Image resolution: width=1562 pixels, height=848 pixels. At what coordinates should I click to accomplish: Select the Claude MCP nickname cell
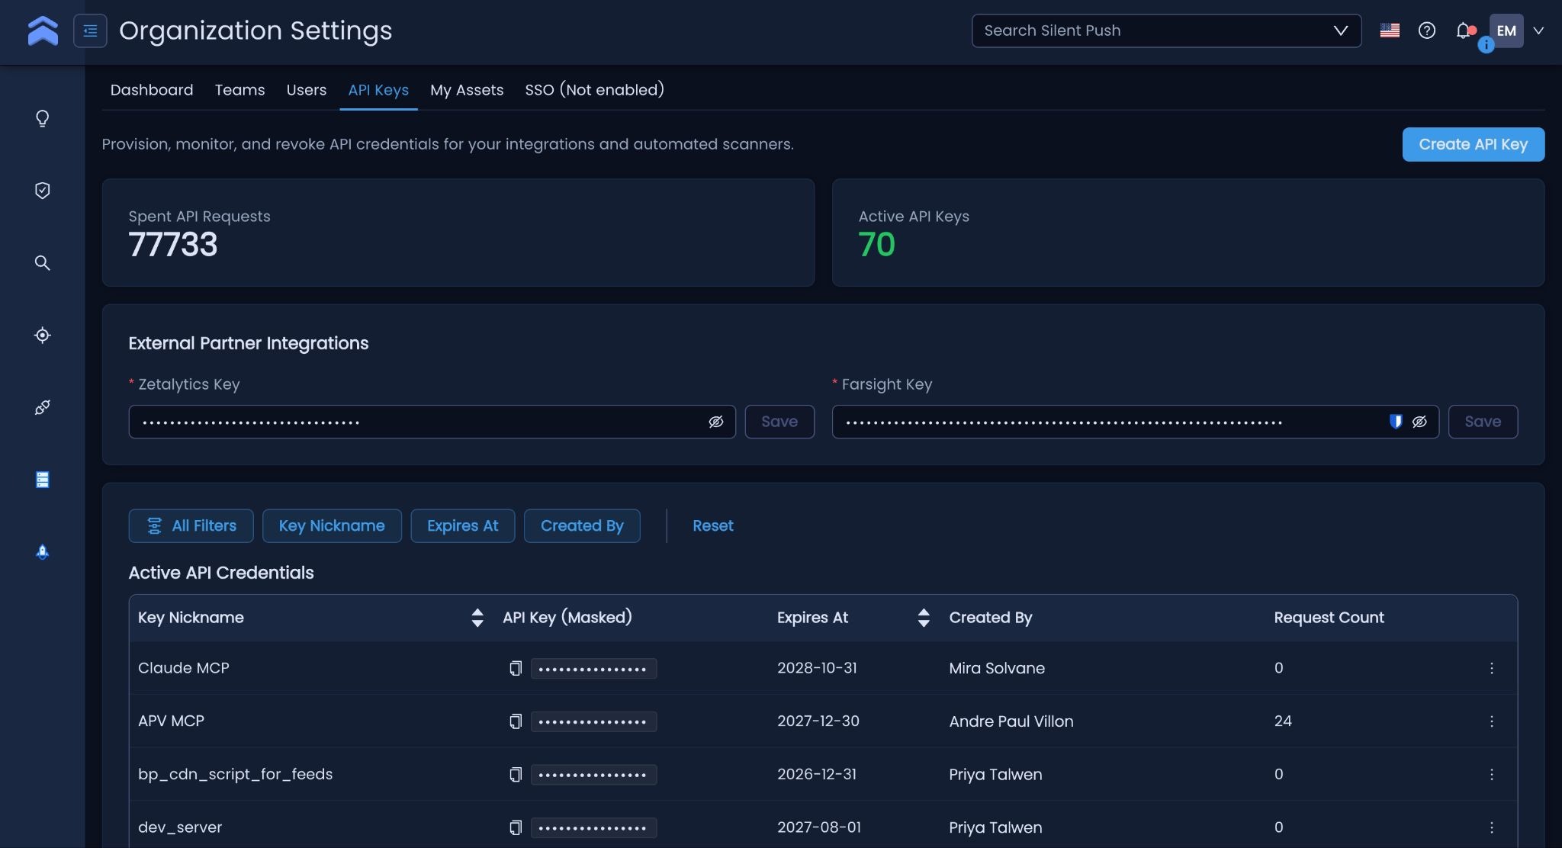tap(184, 668)
